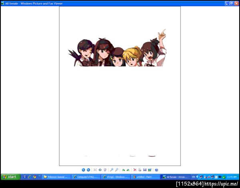Click the viewer title bar icon
Viewport: 240px width, 188px height.
coord(3,3)
